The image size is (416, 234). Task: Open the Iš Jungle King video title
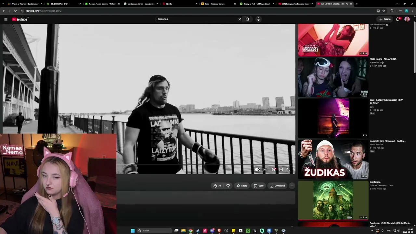coord(387,141)
